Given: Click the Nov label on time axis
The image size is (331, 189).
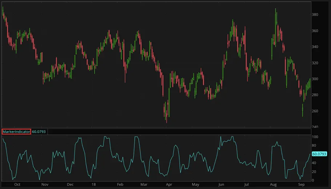Looking at the screenshot, I should pyautogui.click(x=45, y=184).
